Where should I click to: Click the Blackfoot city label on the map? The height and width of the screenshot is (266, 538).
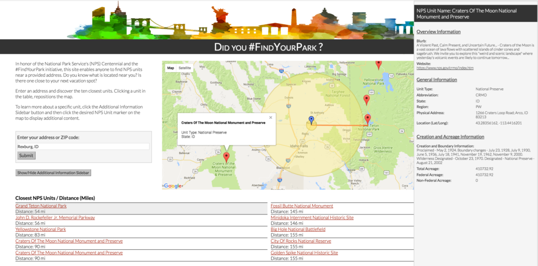(283, 167)
